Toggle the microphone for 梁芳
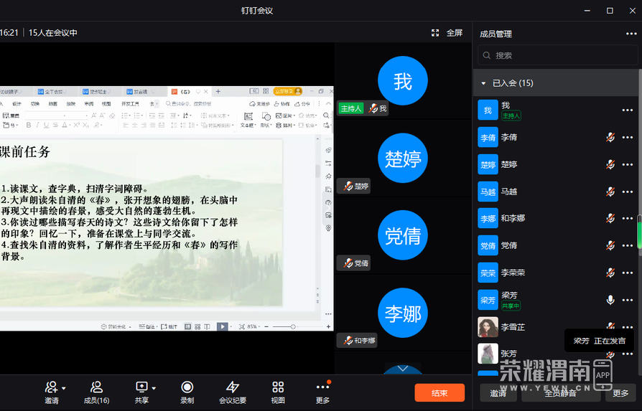 [610, 300]
